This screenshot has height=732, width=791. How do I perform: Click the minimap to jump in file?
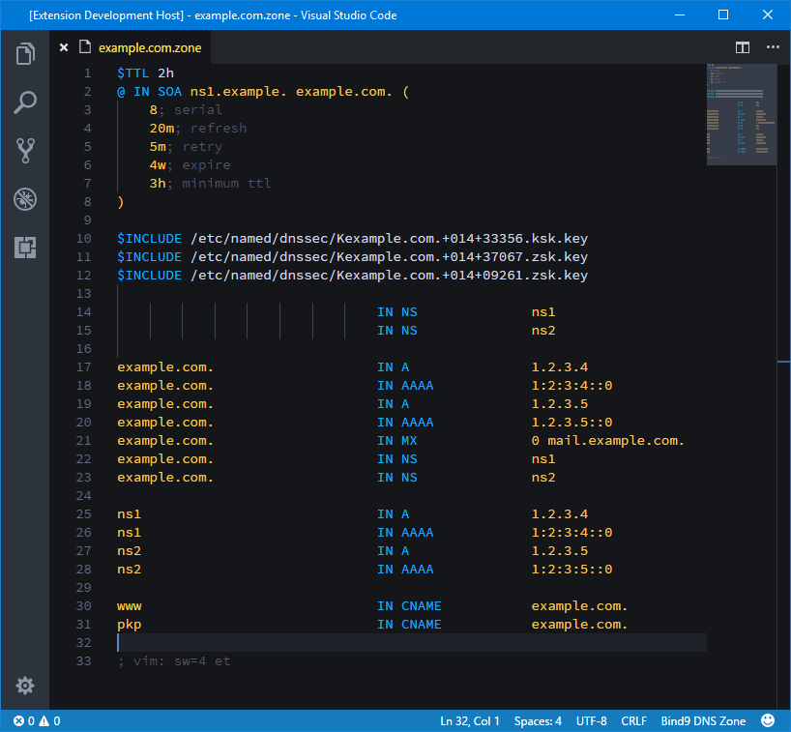pos(741,114)
